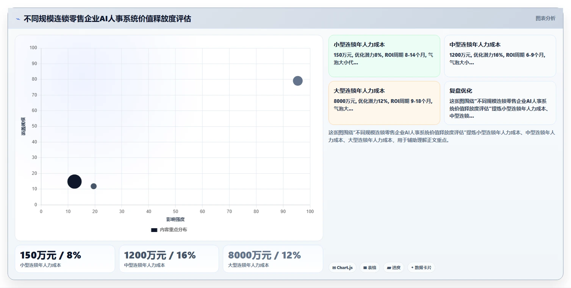The image size is (571, 288).
Task: Click the 影响强度 x-axis title
Action: click(x=175, y=220)
